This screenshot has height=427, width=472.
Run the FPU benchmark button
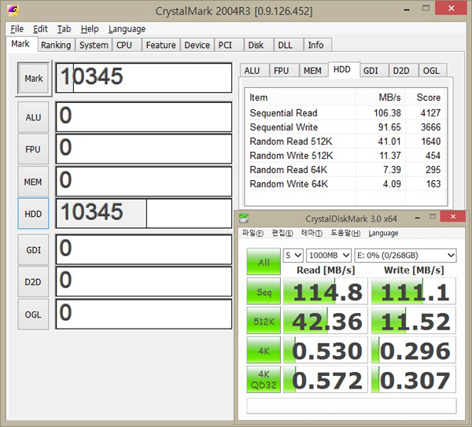click(x=33, y=149)
